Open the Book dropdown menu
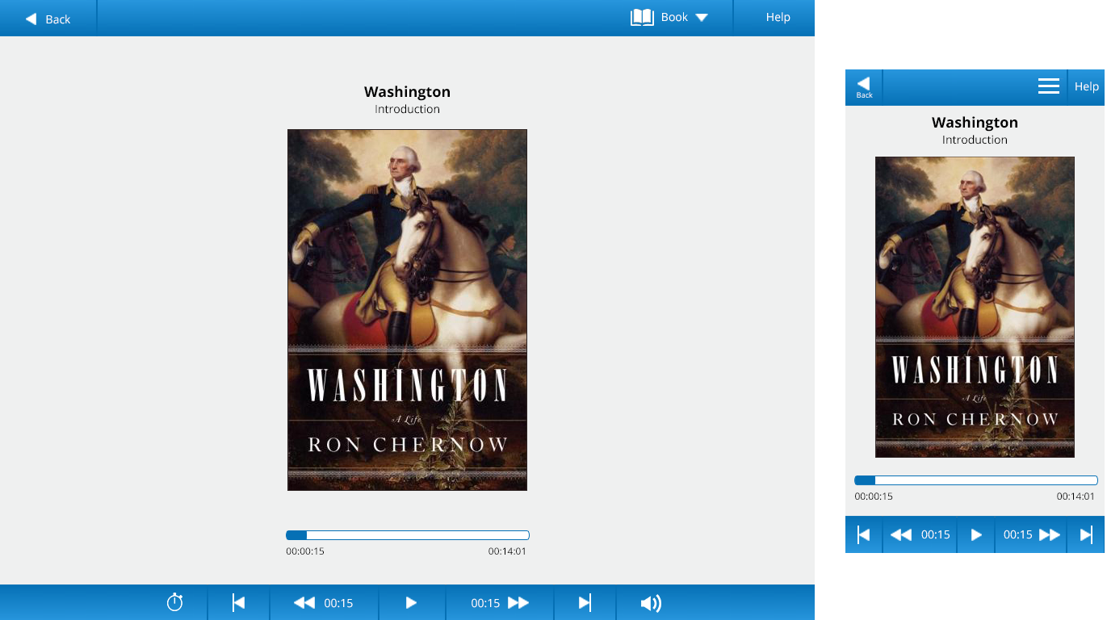1107x620 pixels. 670,17
